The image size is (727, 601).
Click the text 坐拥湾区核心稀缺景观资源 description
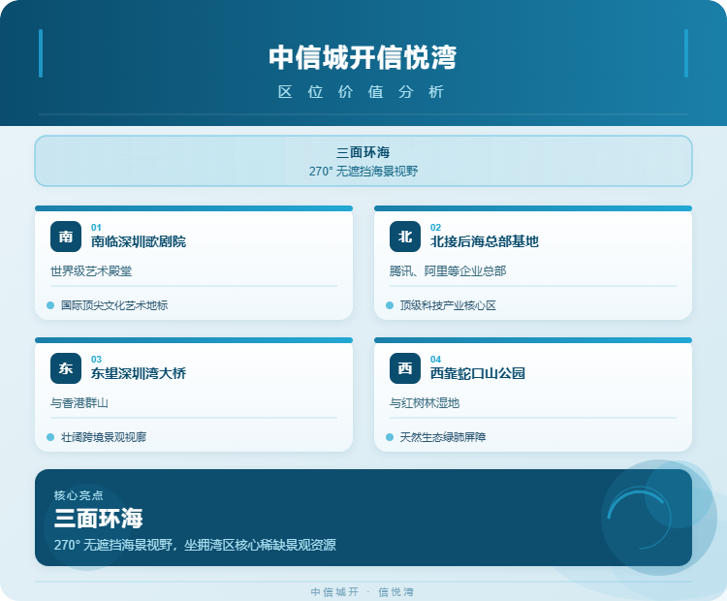click(x=260, y=545)
